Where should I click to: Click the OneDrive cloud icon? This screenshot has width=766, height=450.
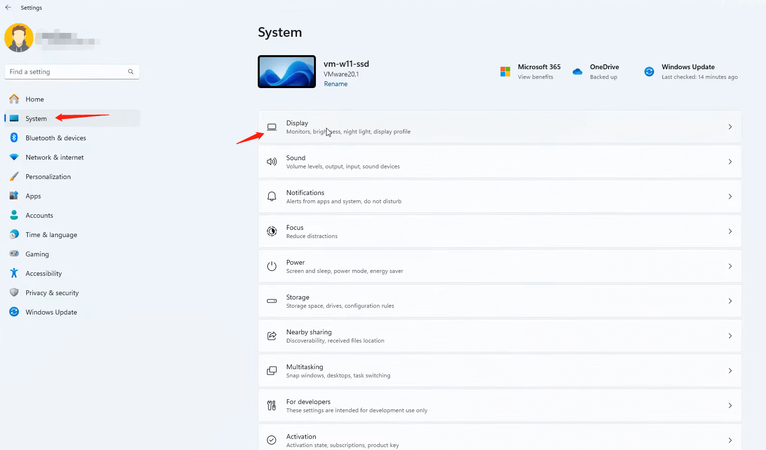(x=578, y=72)
